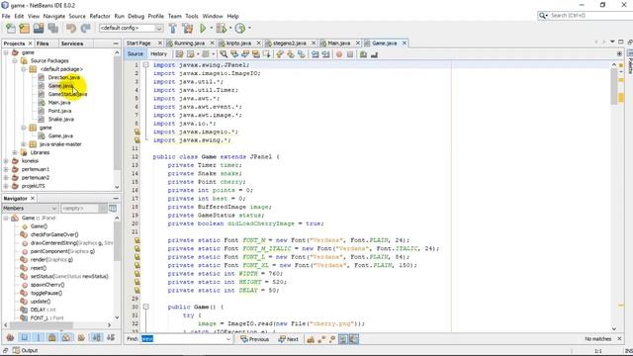
Task: Collapse the Game constructor code fold
Action: coord(145,307)
